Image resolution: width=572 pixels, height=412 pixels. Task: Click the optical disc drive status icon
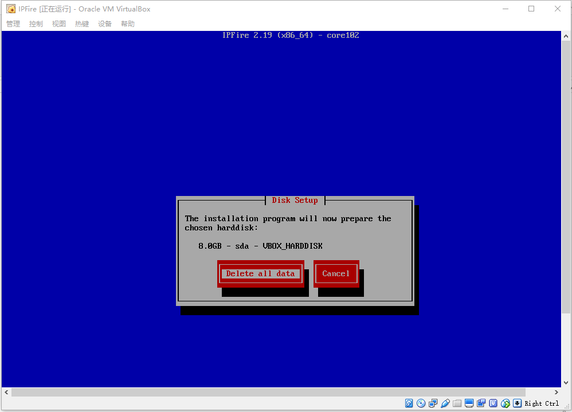(x=421, y=403)
